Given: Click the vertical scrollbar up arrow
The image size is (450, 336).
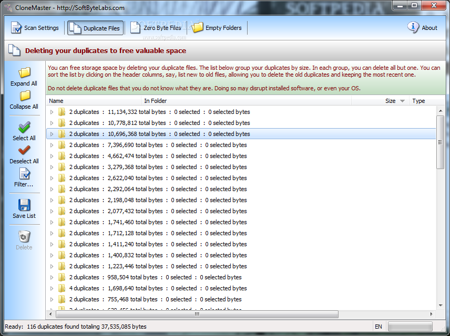Looking at the screenshot, I should (441, 111).
